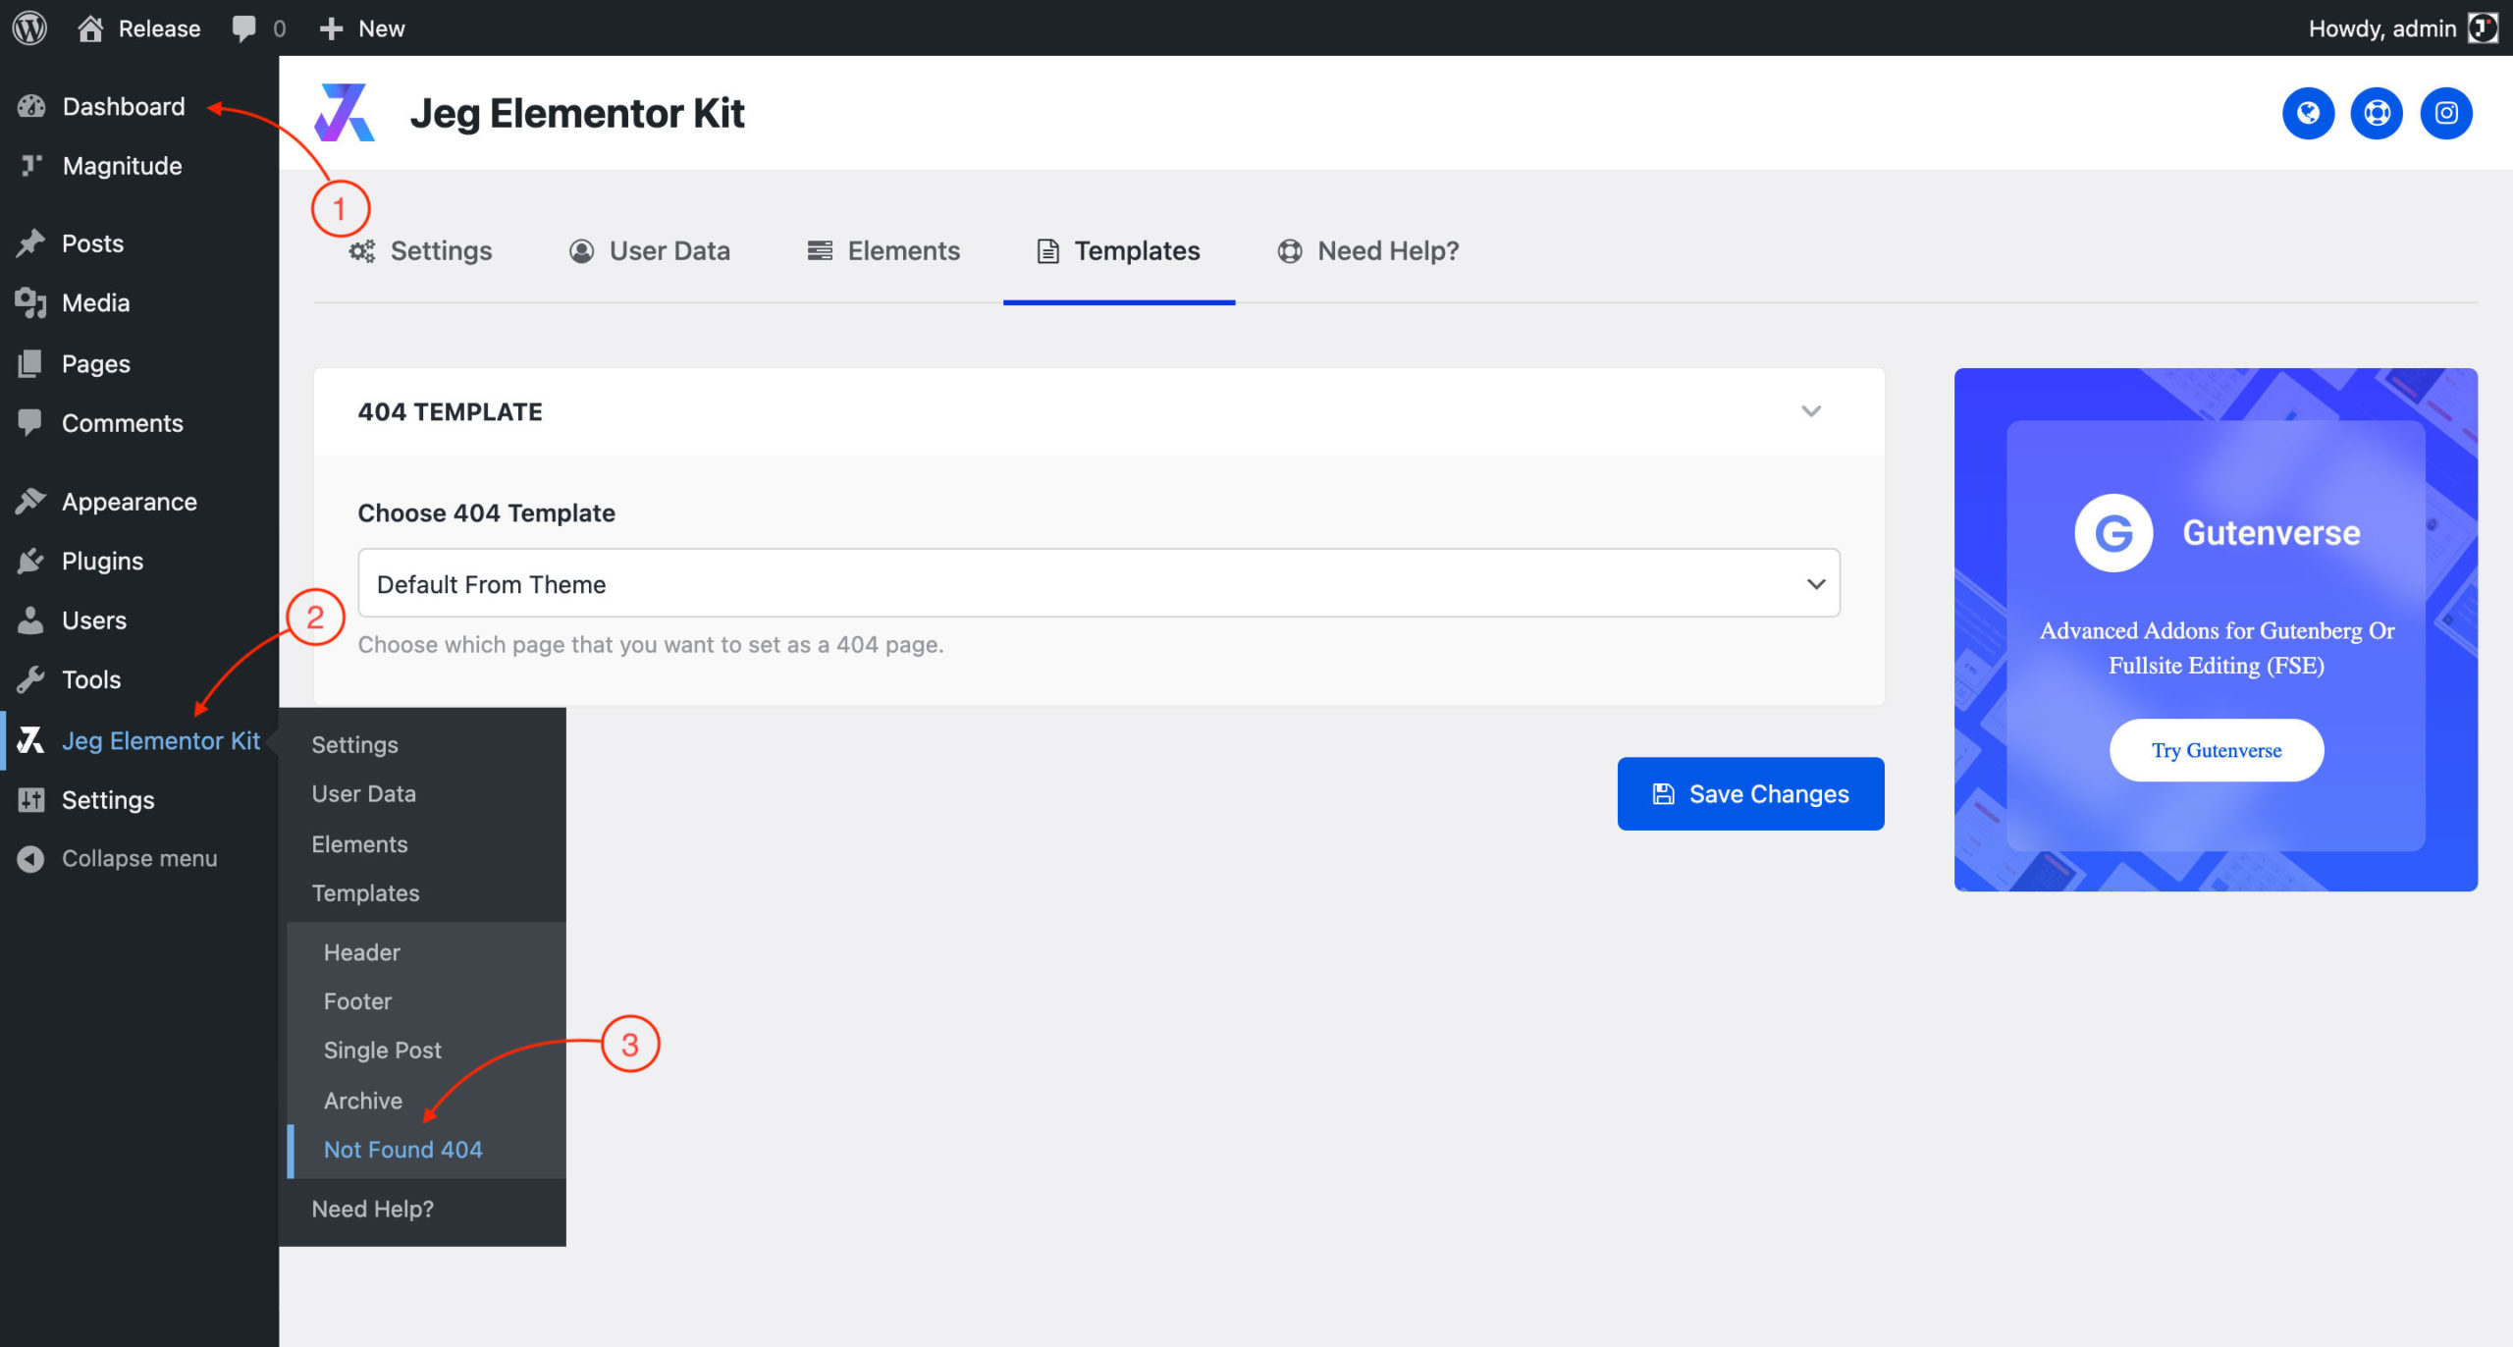
Task: Open the Instagram icon button
Action: 2445,113
